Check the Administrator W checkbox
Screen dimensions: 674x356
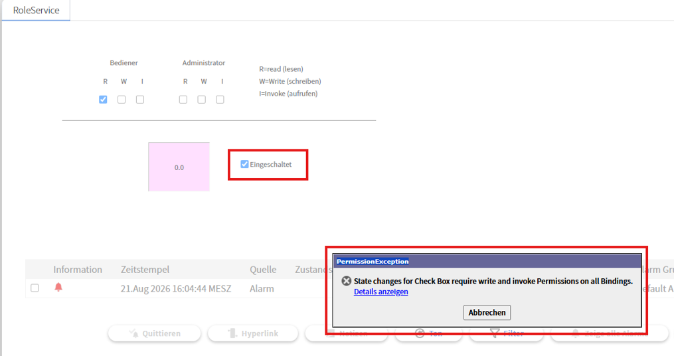(x=202, y=100)
